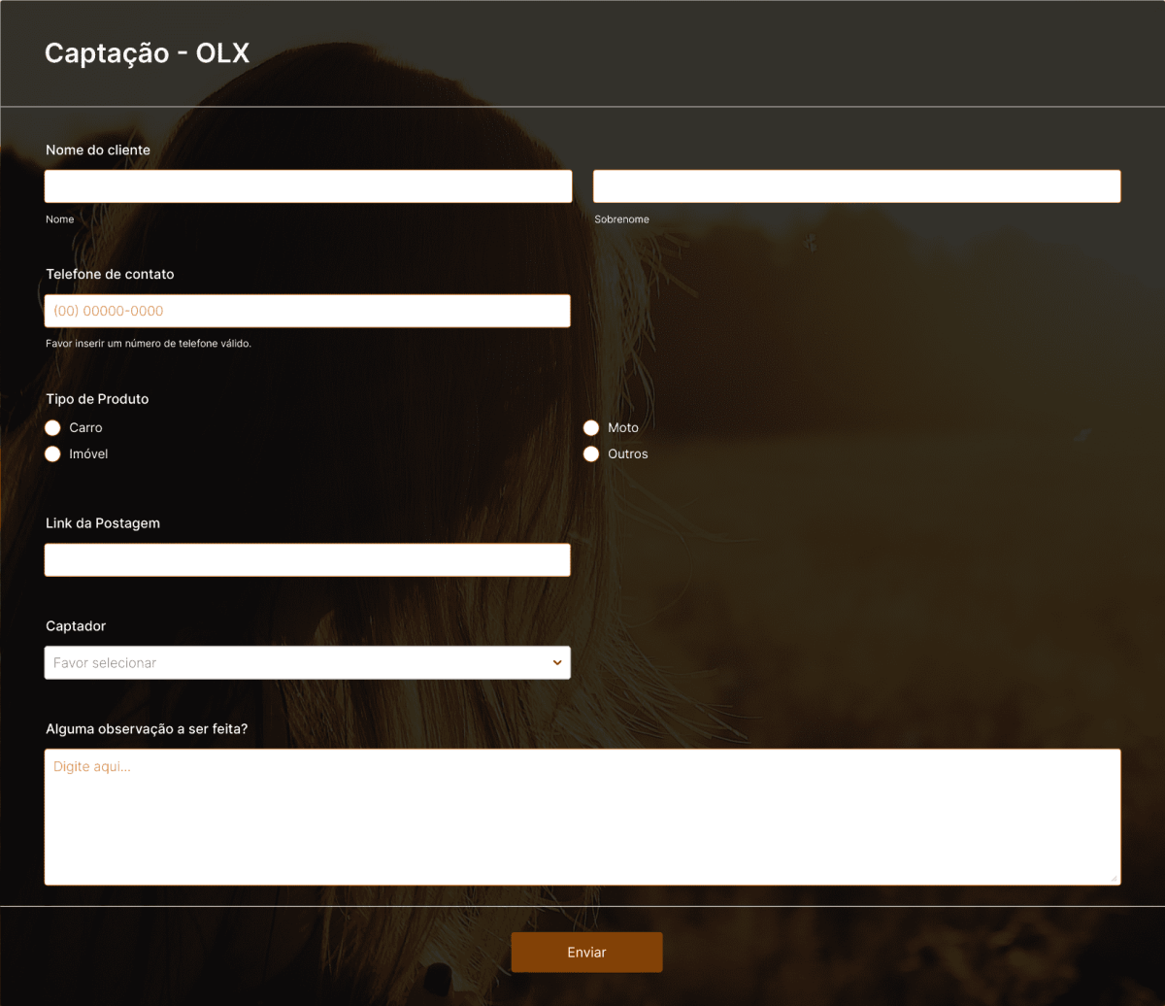Viewport: 1165px width, 1006px height.
Task: Select the Imóvel radio button
Action: click(52, 453)
